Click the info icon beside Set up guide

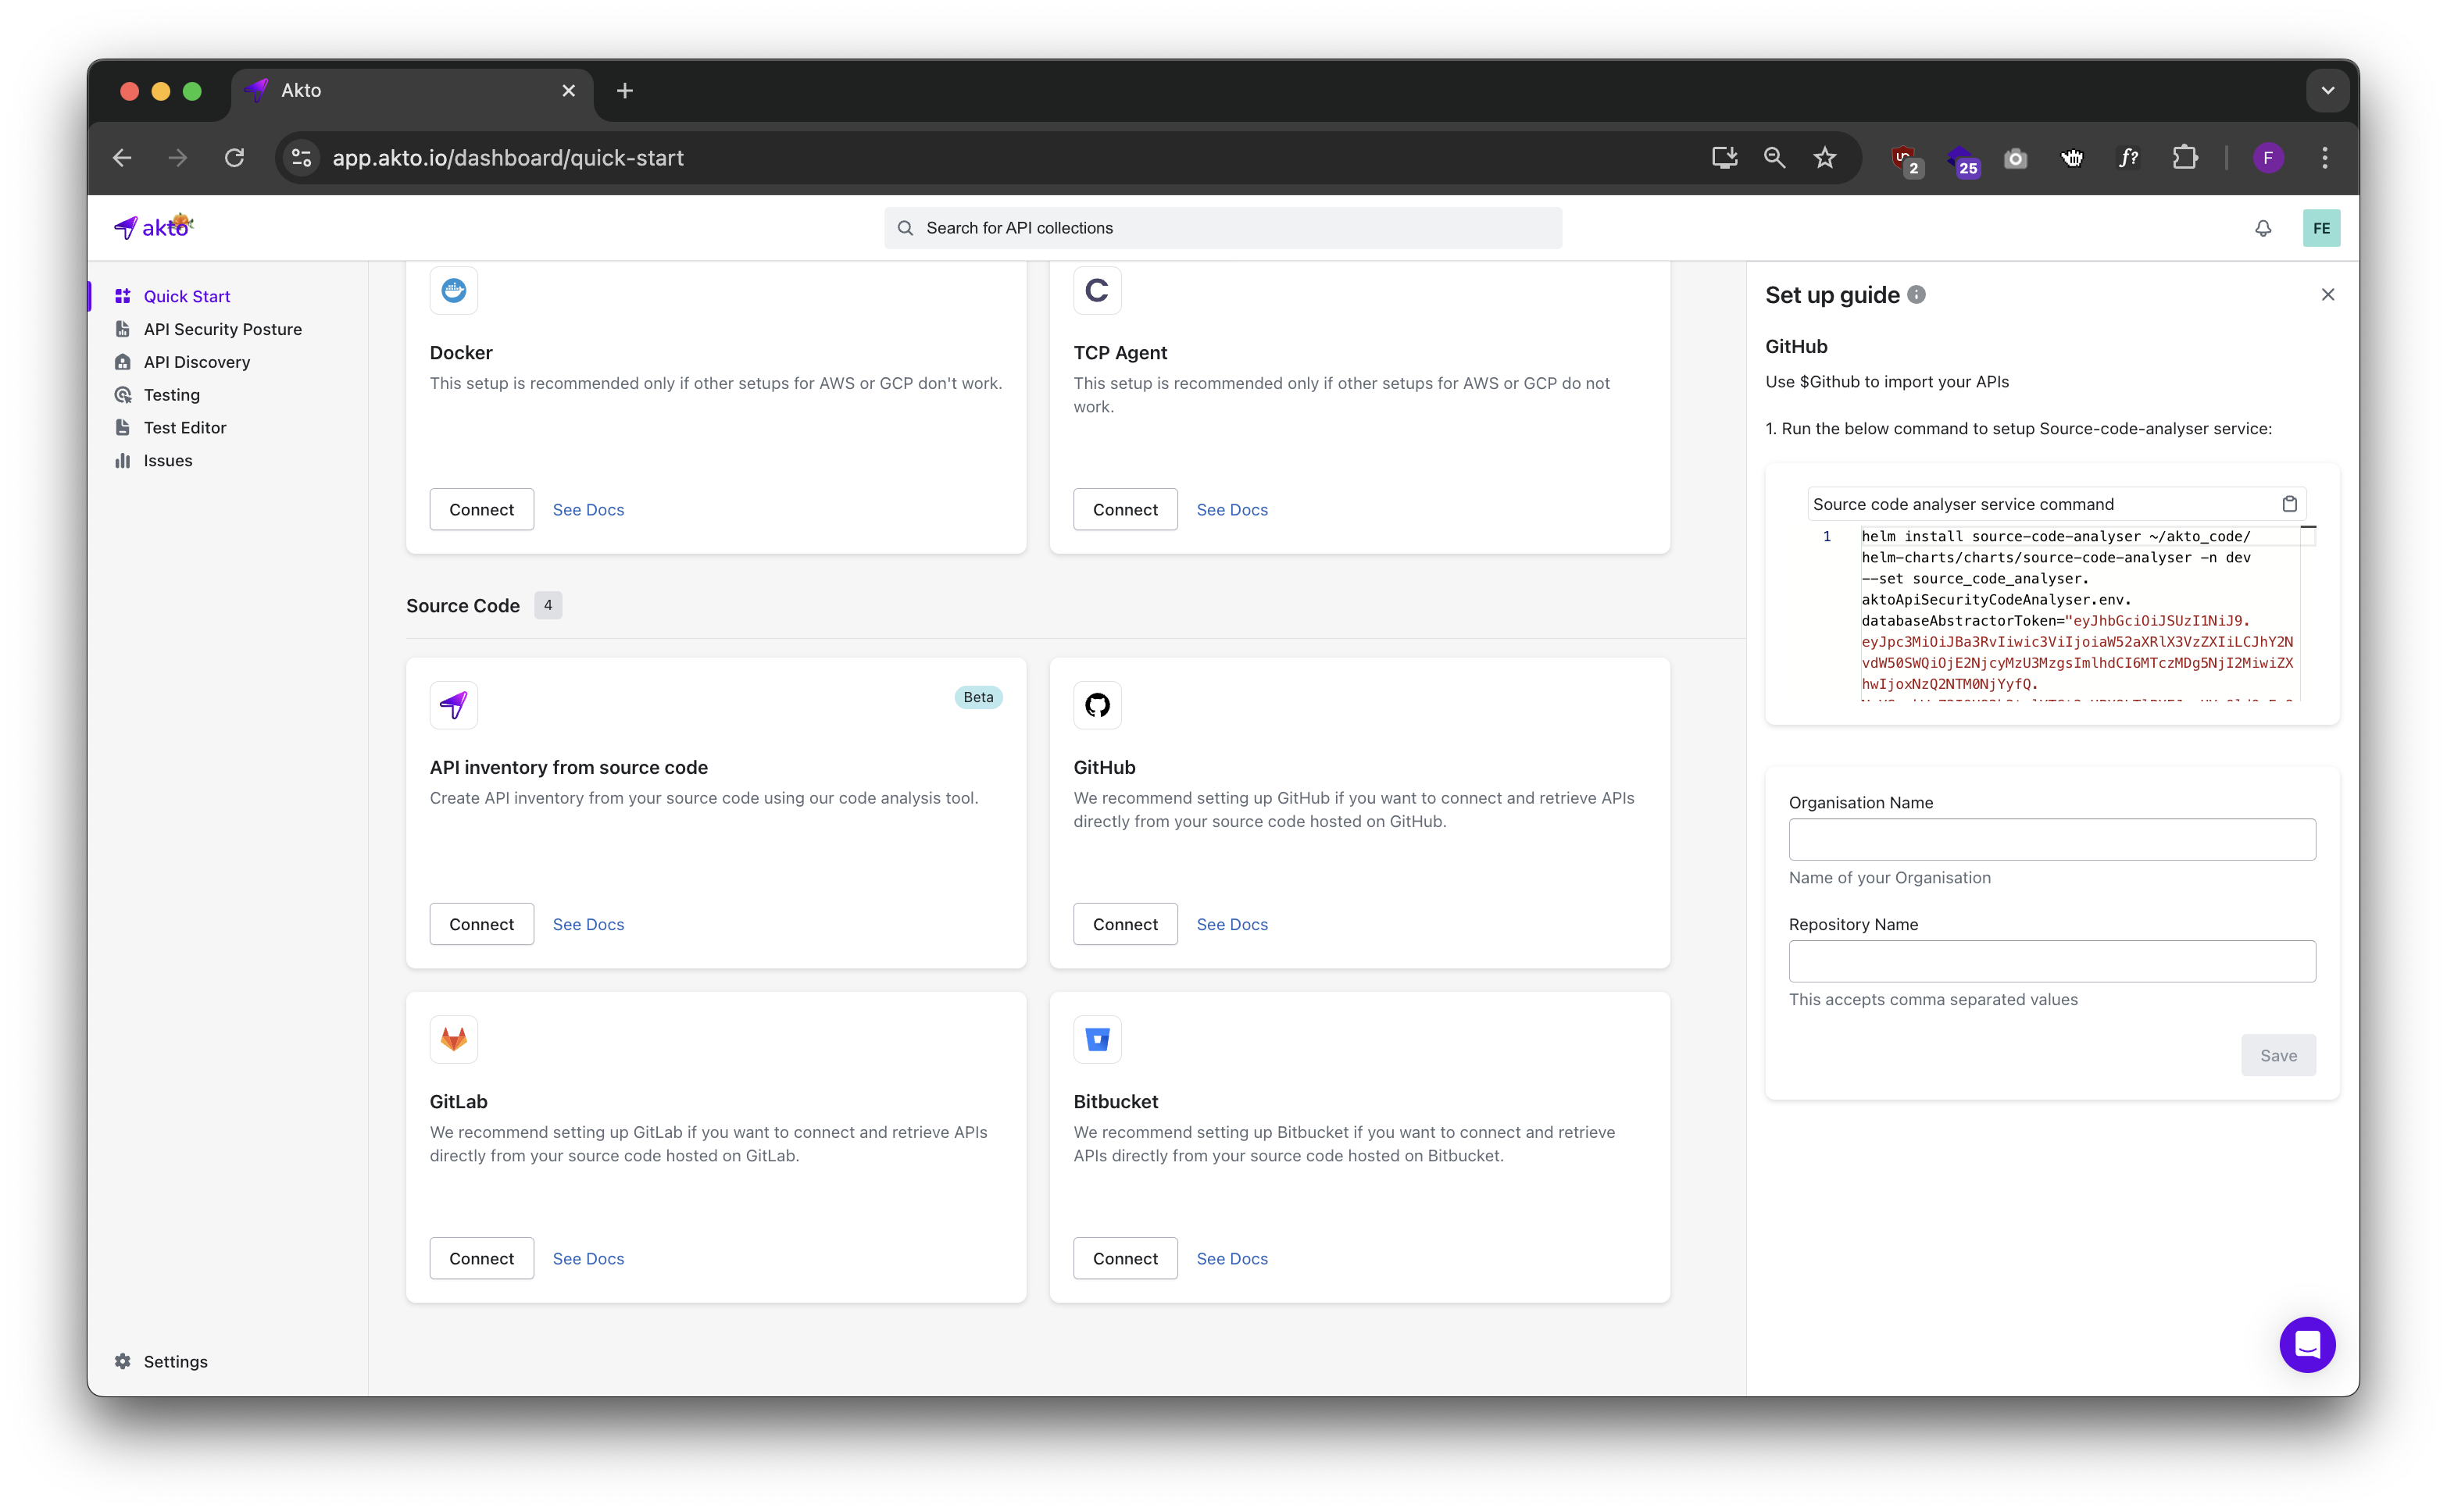pyautogui.click(x=1916, y=295)
